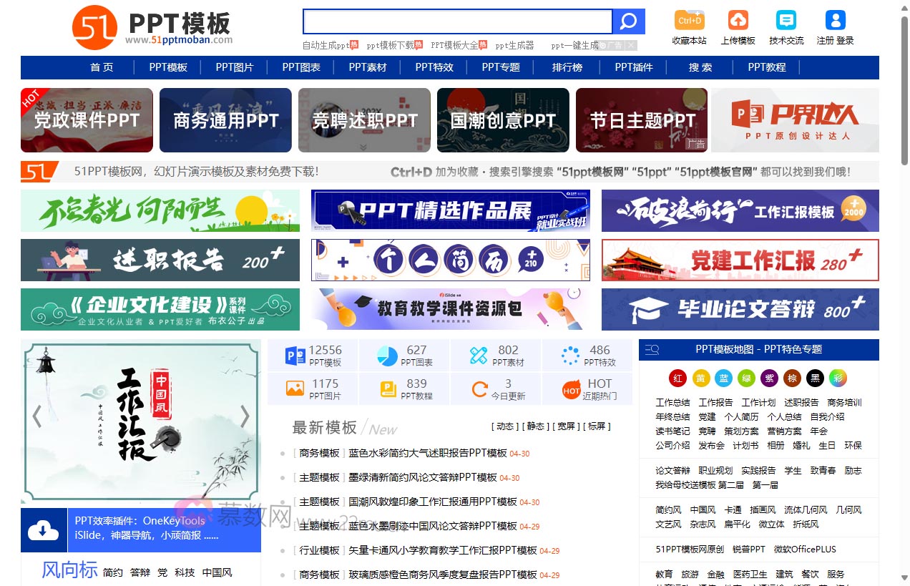
Task: Click inside the search input box
Action: pyautogui.click(x=456, y=21)
